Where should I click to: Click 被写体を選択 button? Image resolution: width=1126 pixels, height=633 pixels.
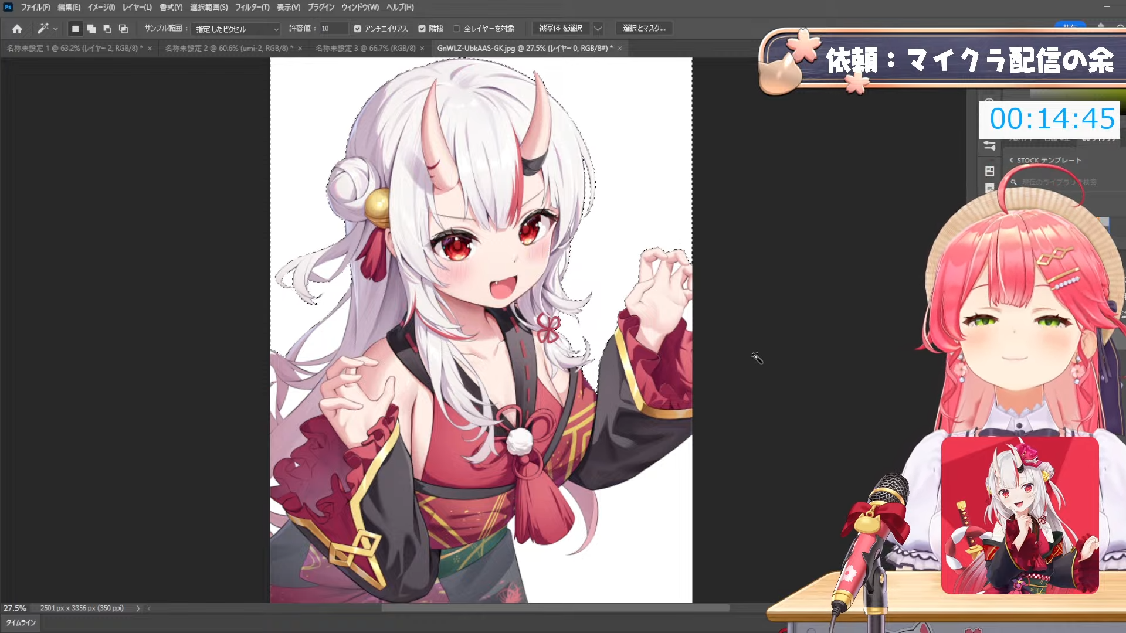point(560,28)
